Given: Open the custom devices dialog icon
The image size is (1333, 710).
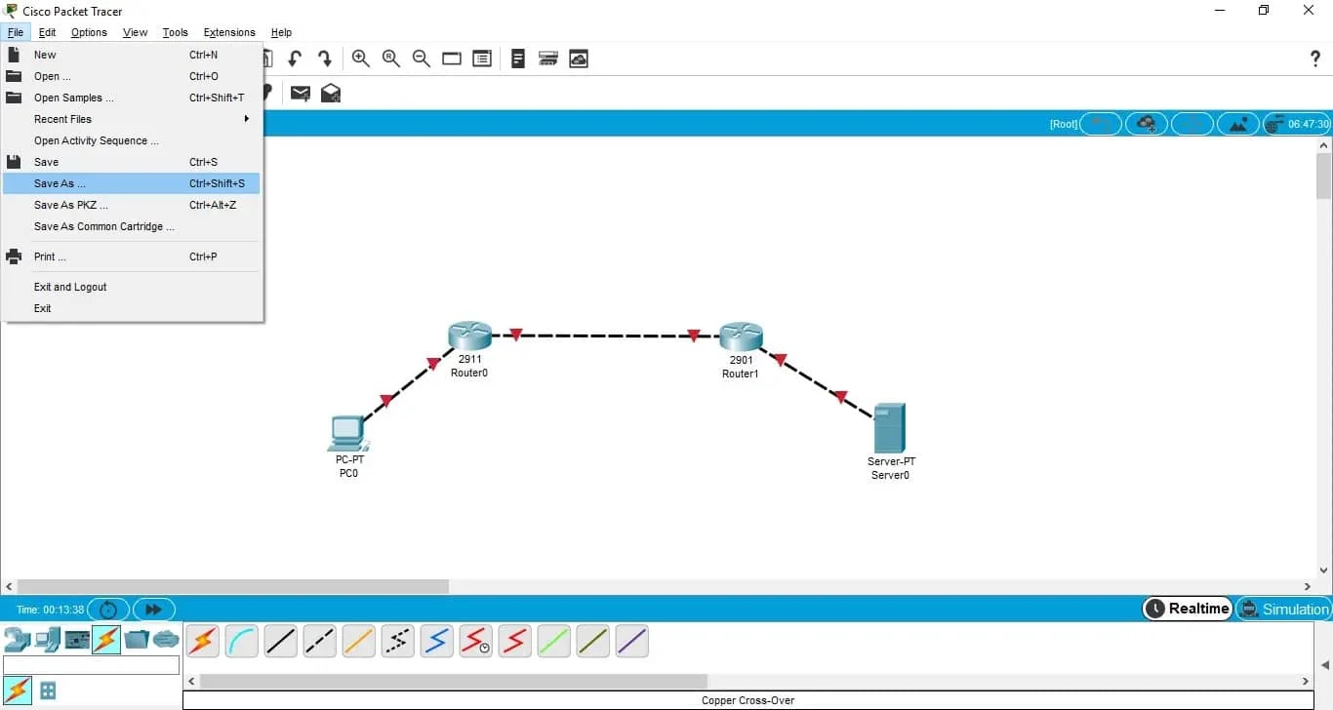Looking at the screenshot, I should 482,59.
